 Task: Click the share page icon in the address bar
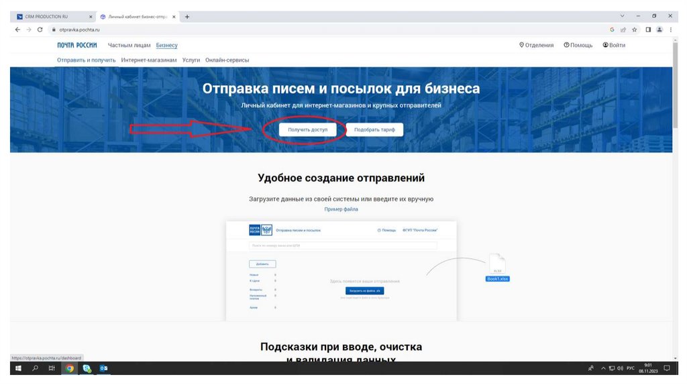tap(623, 30)
